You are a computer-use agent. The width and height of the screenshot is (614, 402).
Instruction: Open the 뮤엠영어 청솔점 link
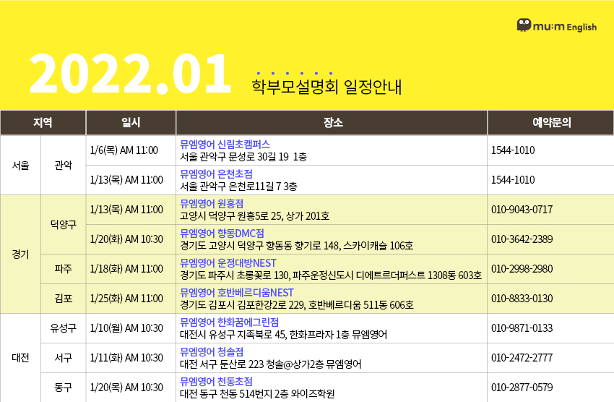click(x=212, y=352)
